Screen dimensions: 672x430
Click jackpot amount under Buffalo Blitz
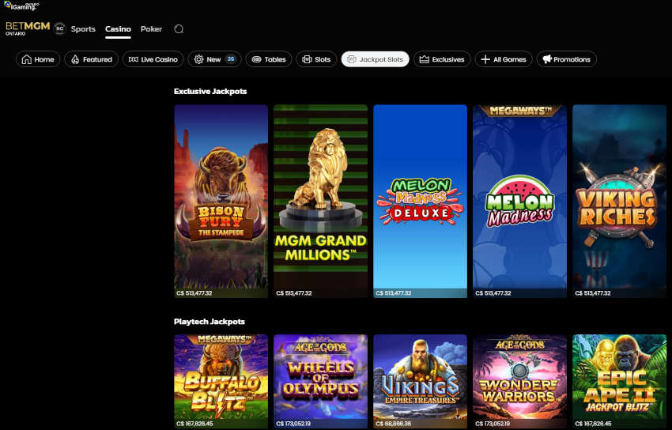coord(194,424)
